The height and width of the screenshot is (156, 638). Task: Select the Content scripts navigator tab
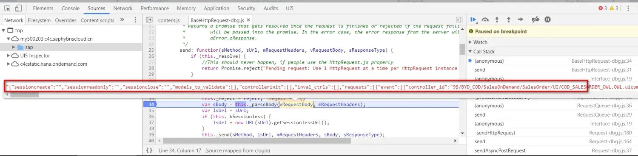coord(97,20)
